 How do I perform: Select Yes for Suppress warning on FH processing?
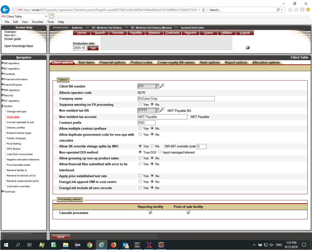[140, 104]
